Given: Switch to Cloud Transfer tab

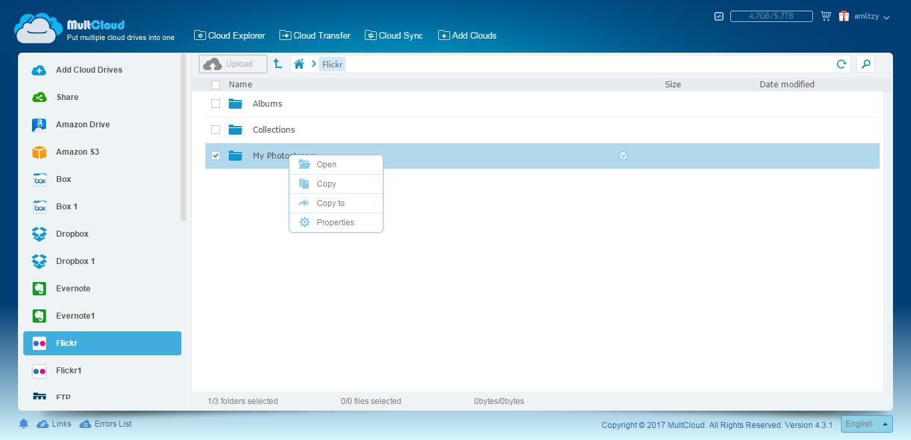Looking at the screenshot, I should 315,35.
